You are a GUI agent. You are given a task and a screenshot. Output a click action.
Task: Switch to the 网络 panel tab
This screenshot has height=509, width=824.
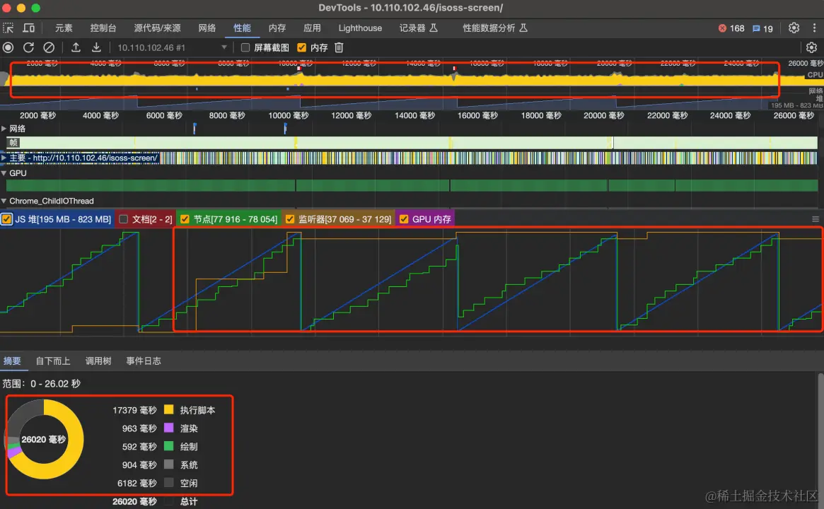pos(207,28)
